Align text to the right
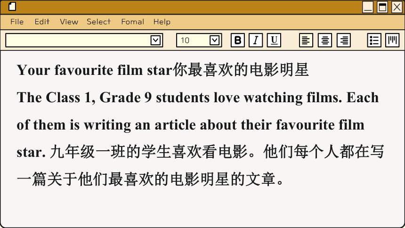Image resolution: width=405 pixels, height=228 pixels. 344,41
